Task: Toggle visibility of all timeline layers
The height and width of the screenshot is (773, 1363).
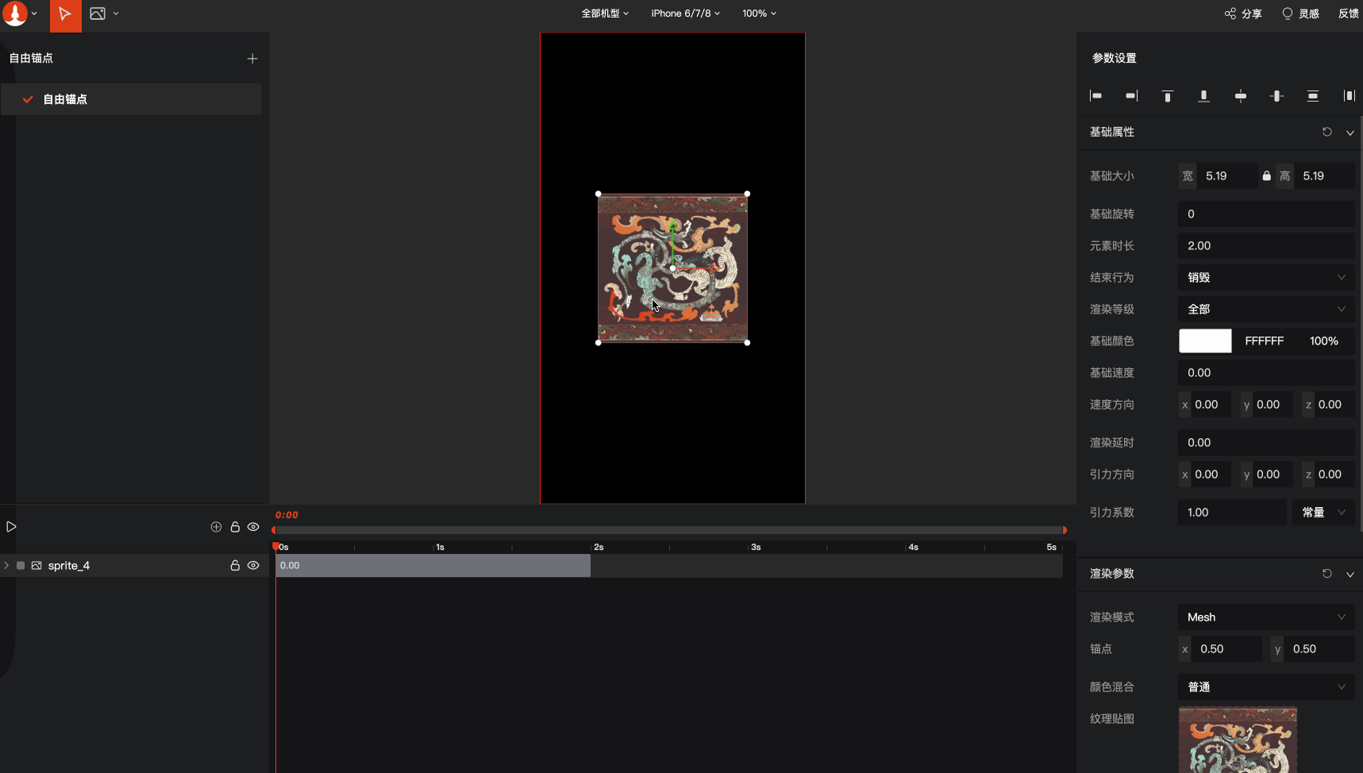Action: [x=253, y=527]
